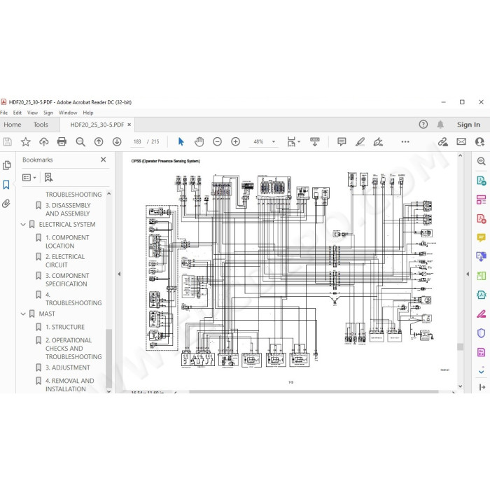Collapse left navigation pane arrow

[119, 274]
